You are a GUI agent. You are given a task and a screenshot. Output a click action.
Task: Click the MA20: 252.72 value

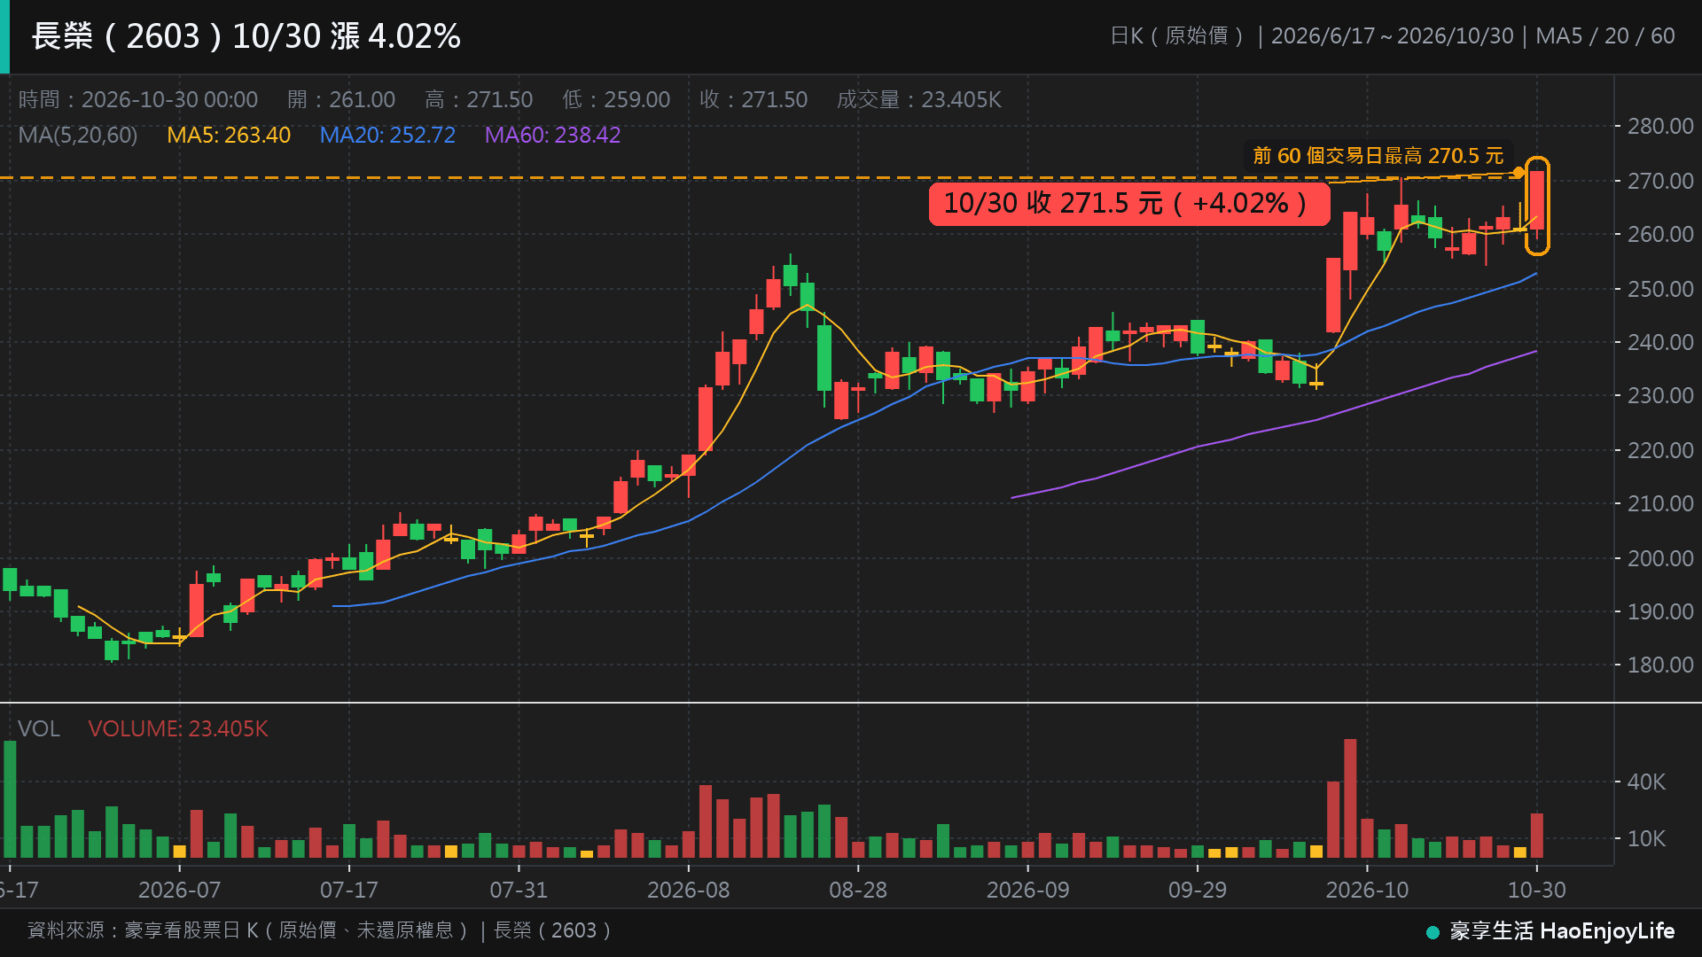(387, 136)
